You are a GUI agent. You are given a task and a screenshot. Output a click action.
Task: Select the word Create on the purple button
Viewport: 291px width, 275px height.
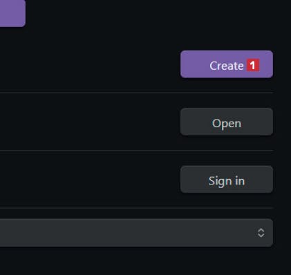(227, 66)
